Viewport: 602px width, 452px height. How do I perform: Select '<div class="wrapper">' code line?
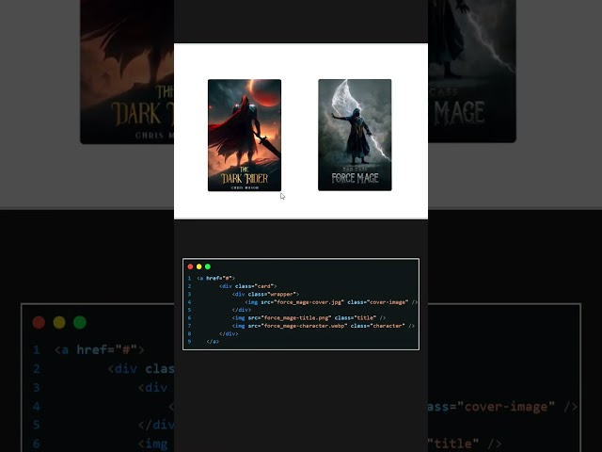[x=265, y=294]
